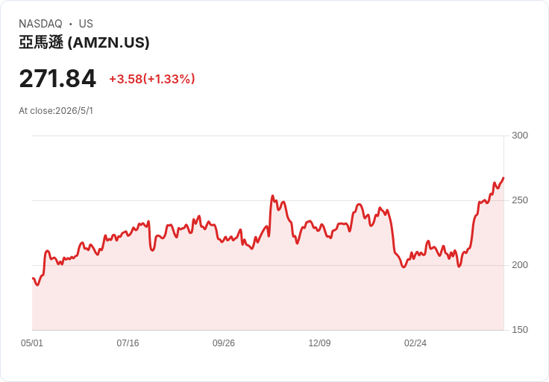Click the line's dip to 200 just before 02/24

(404, 267)
